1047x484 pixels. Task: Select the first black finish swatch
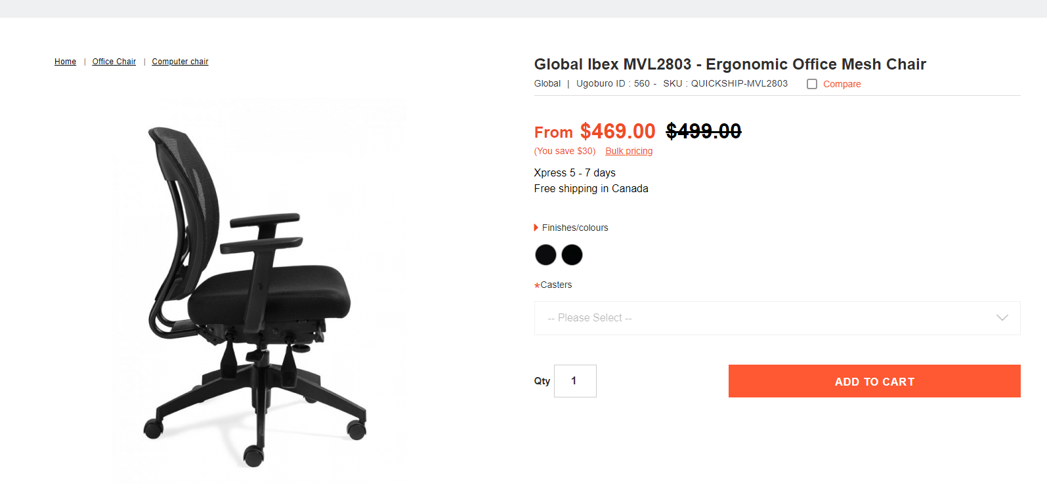coord(545,254)
